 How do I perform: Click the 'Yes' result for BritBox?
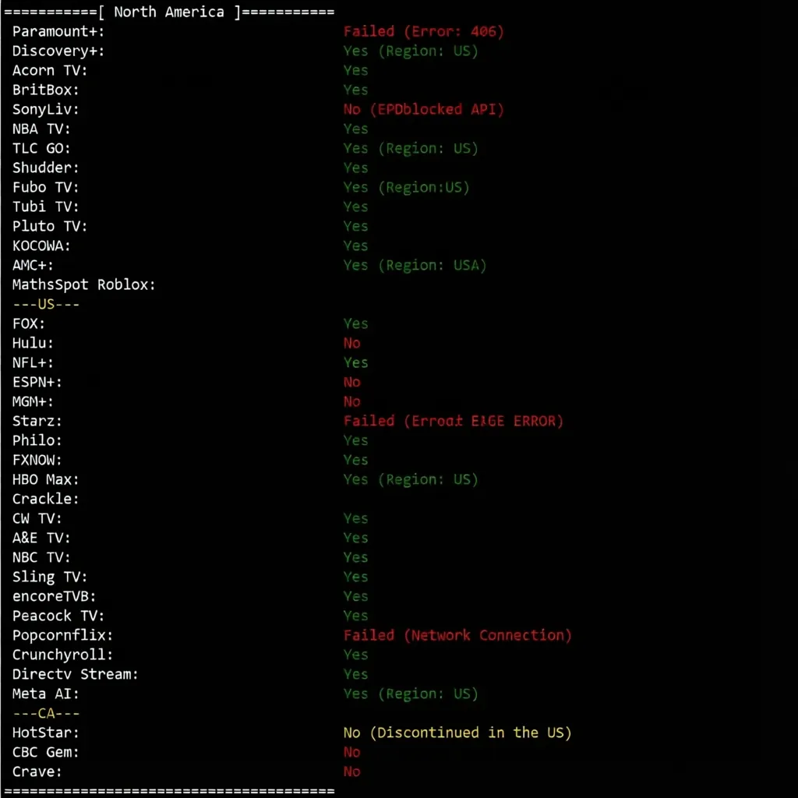(x=355, y=90)
